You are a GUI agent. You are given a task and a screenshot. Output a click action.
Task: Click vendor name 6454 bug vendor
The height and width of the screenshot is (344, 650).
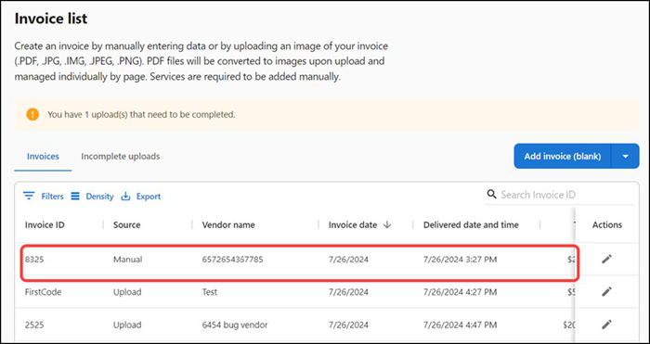235,325
